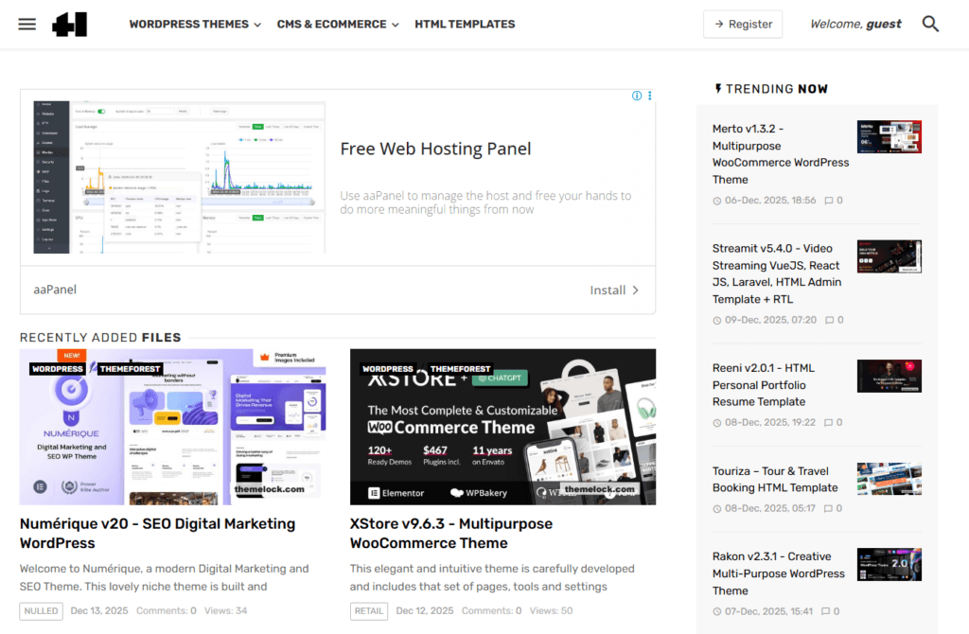Click the comment bubble icon on the Merto post
This screenshot has width=969, height=634.
(827, 201)
